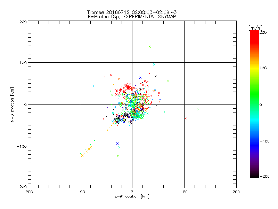Click the y-axis tick label '200'

point(23,22)
